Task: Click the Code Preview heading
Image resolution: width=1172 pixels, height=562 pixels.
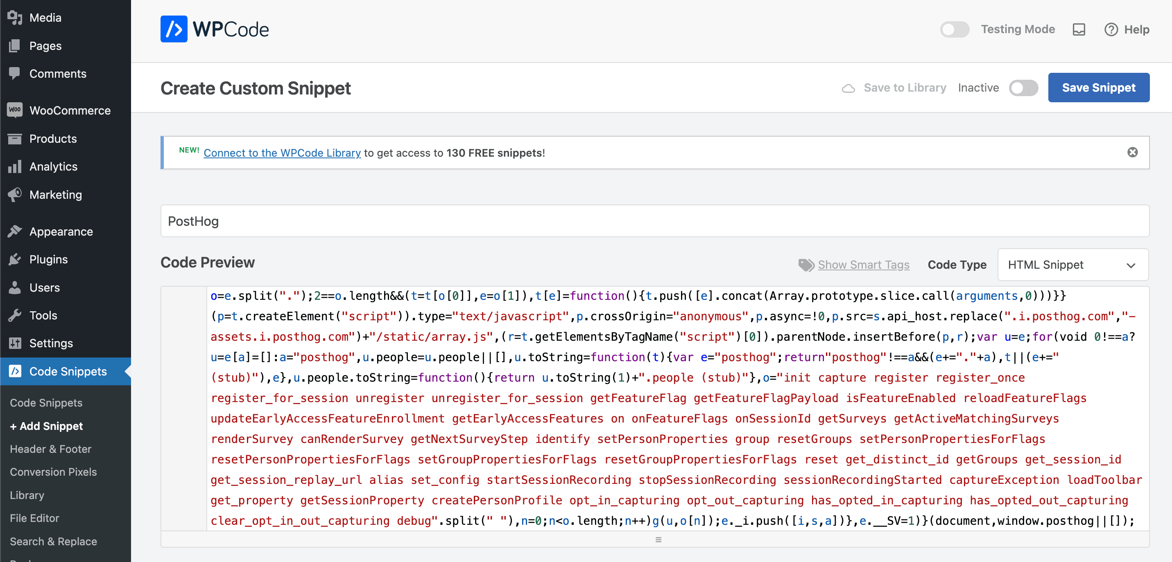Action: pyautogui.click(x=208, y=262)
